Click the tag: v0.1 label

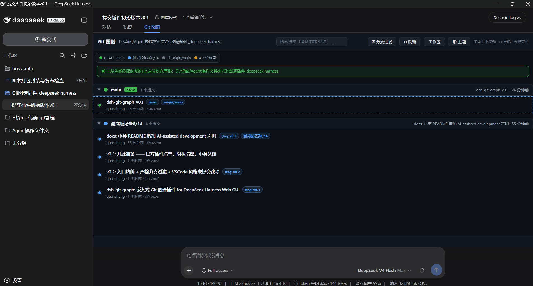tap(253, 190)
